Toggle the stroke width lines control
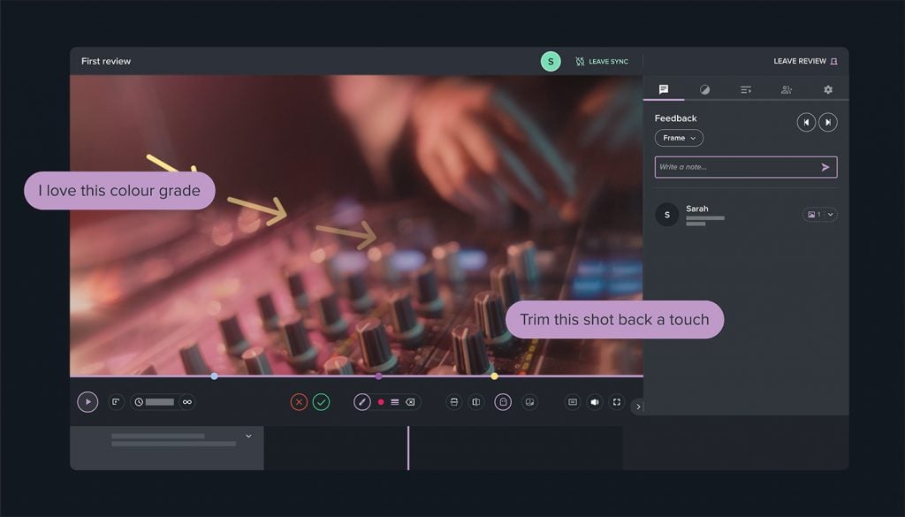This screenshot has height=517, width=905. click(x=395, y=402)
